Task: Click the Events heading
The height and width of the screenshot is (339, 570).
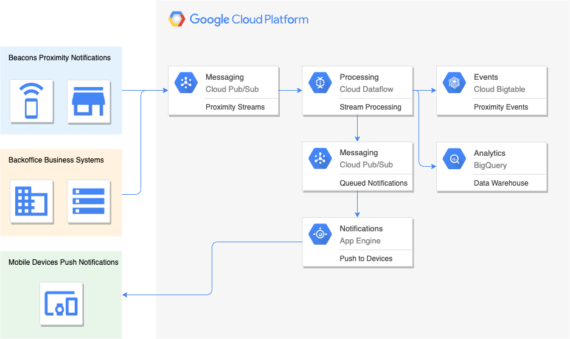Action: (x=485, y=77)
